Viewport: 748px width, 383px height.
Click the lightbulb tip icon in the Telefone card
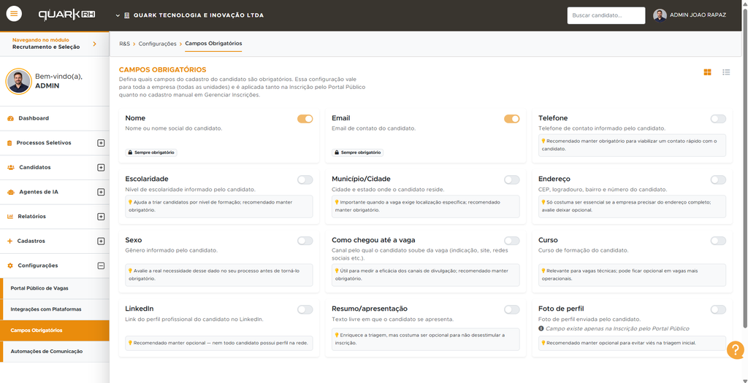pos(543,141)
